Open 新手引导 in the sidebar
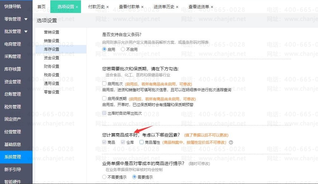 13,169
